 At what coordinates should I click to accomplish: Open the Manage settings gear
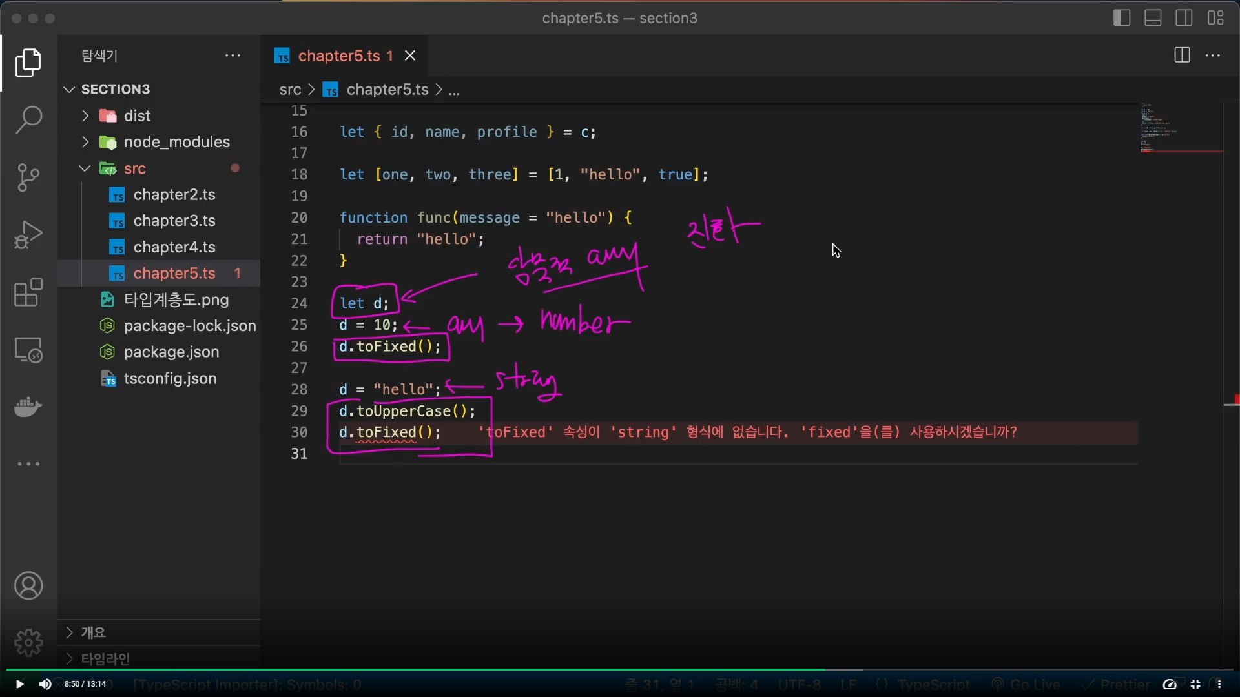coord(28,643)
